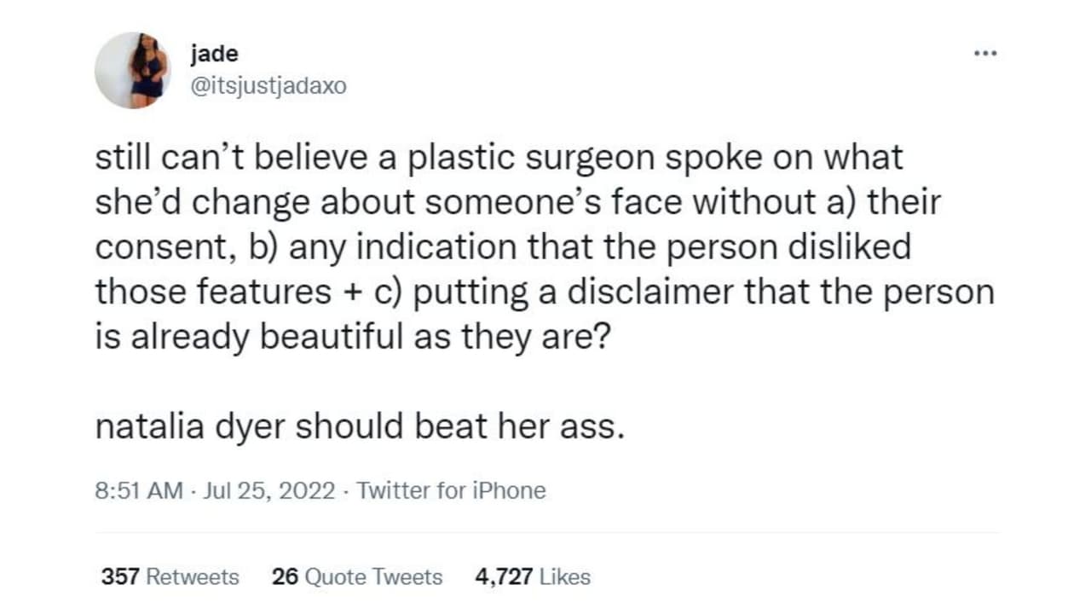
Task: Click jade's profile avatar picture
Action: [x=132, y=70]
